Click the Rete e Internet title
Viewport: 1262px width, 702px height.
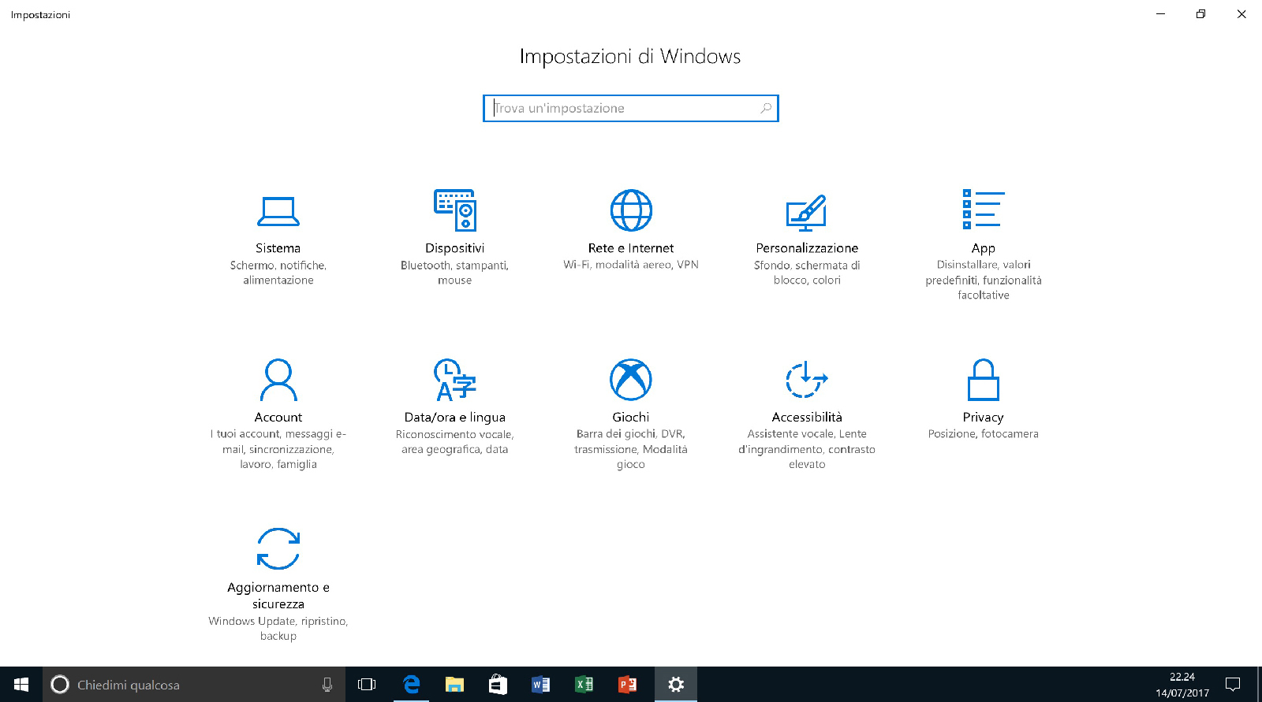tap(631, 248)
